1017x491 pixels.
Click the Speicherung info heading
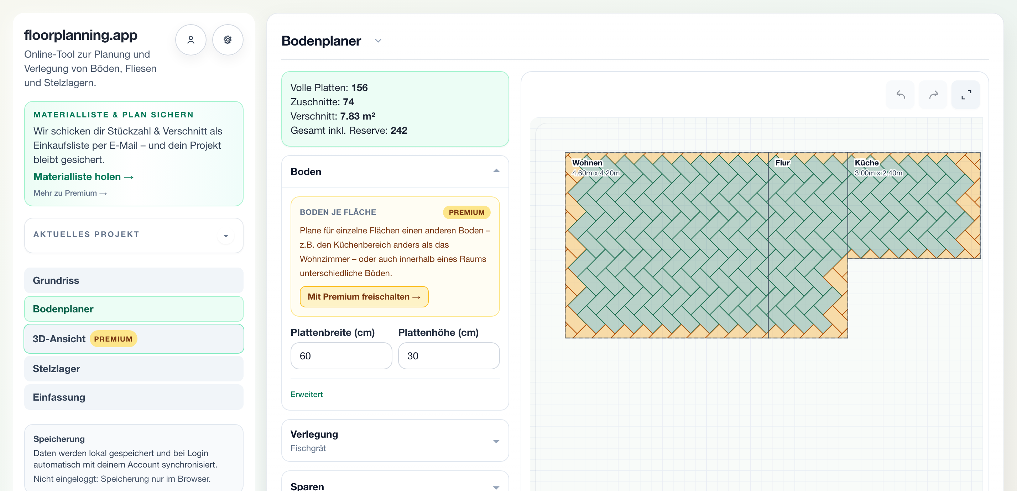pyautogui.click(x=59, y=439)
